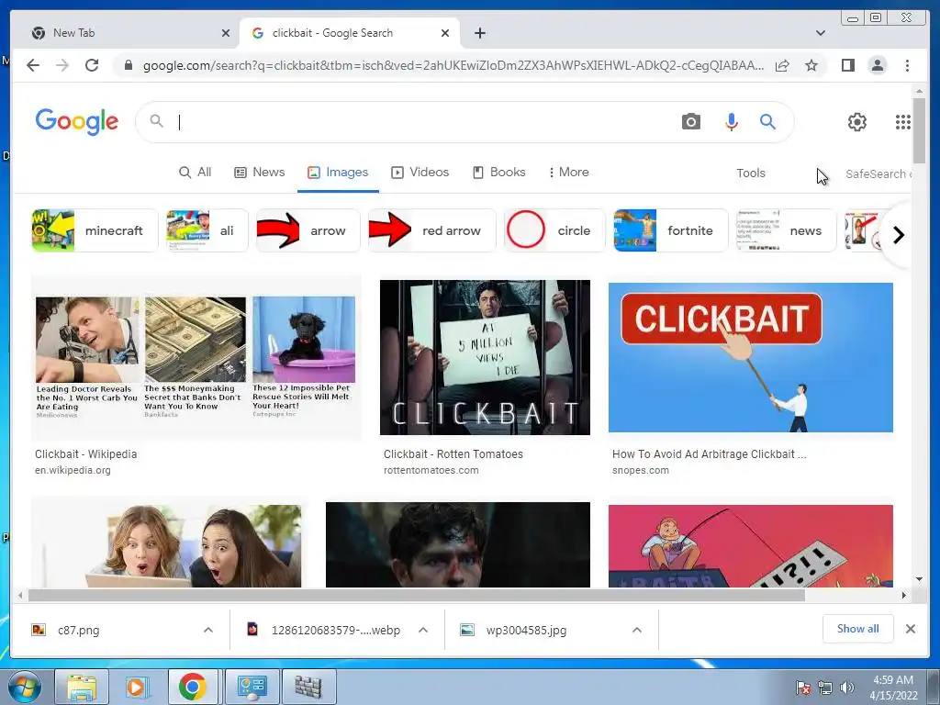Viewport: 940px width, 705px height.
Task: Expand options for c87.png download
Action: pos(208,630)
